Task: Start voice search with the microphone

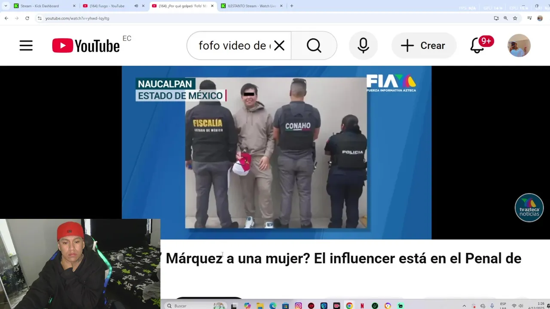Action: [363, 45]
